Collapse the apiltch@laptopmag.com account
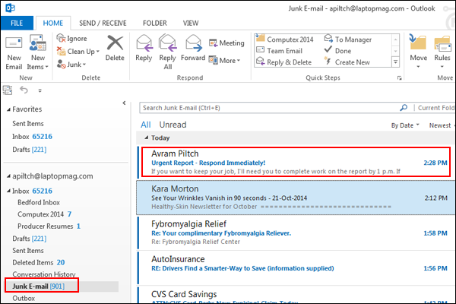Viewport: 456px width, 304px height. [x=8, y=176]
